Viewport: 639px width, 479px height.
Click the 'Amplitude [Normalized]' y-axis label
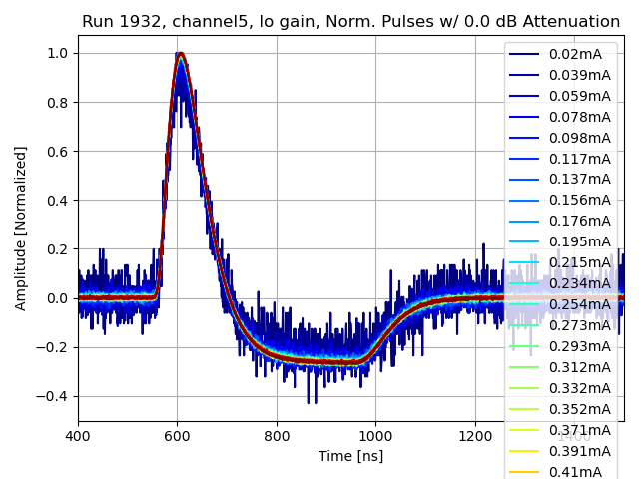click(x=21, y=228)
